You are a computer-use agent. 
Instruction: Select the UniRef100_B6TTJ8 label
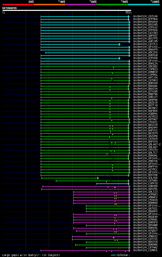pyautogui.click(x=145, y=106)
